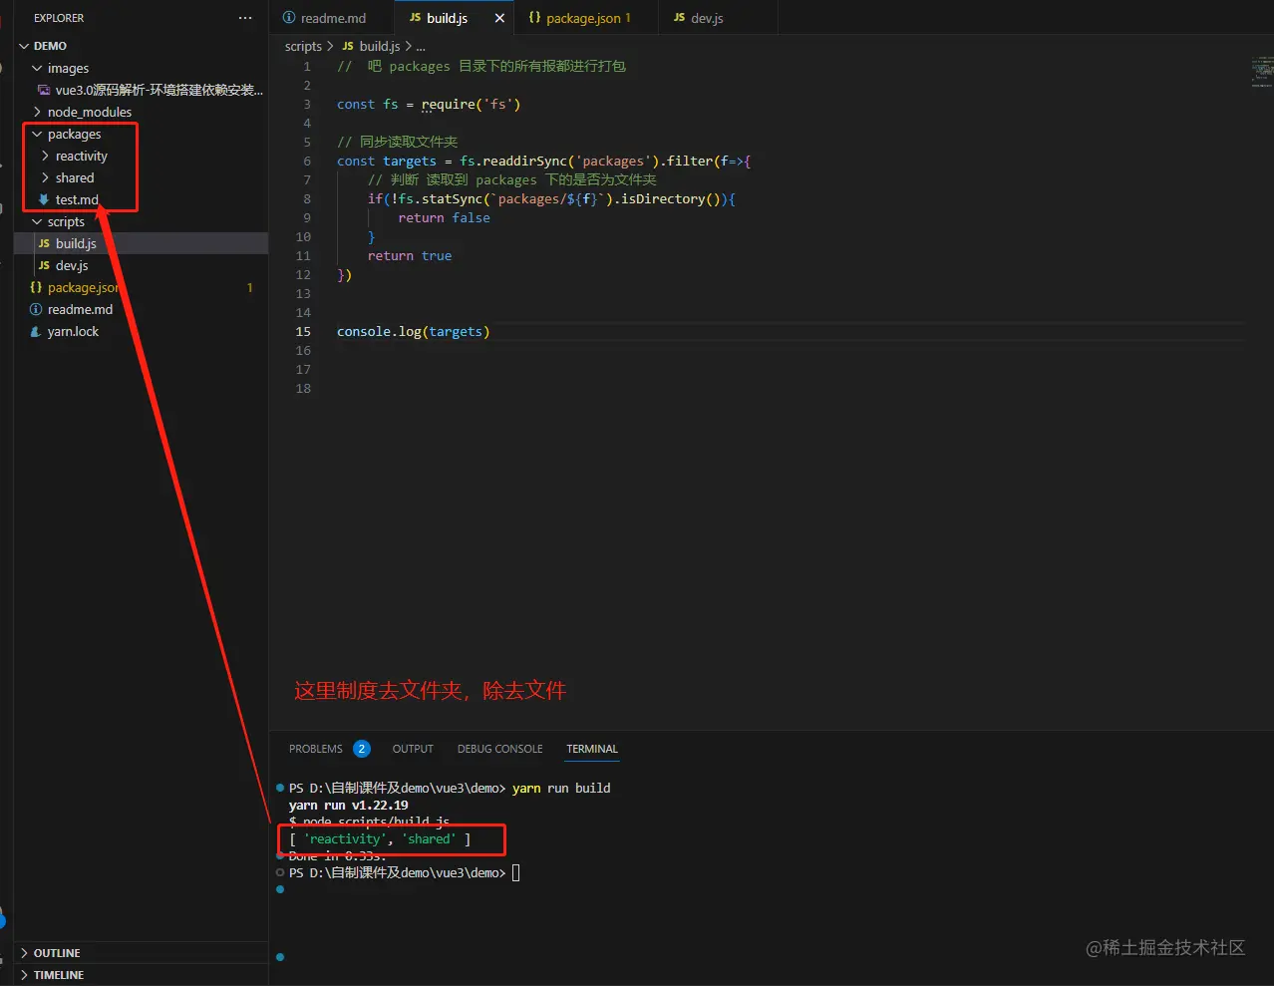The height and width of the screenshot is (986, 1274).
Task: Switch to the package.json tab
Action: [x=587, y=18]
